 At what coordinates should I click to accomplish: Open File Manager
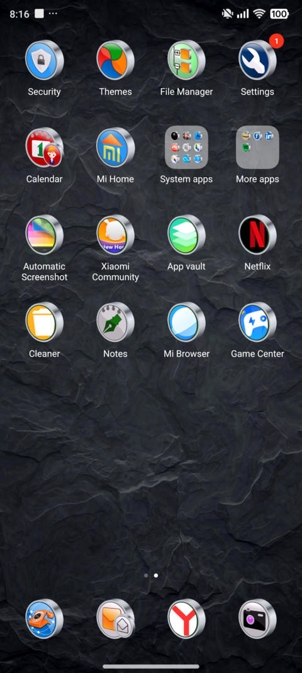186,60
